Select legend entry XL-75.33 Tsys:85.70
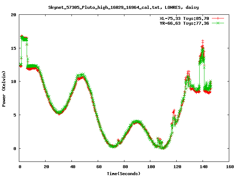Screen dimensions: 237x177 click(x=184, y=18)
